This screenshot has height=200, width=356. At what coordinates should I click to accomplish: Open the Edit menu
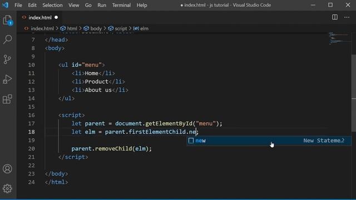32,5
